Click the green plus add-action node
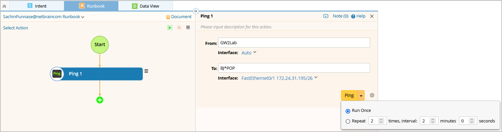 point(100,100)
